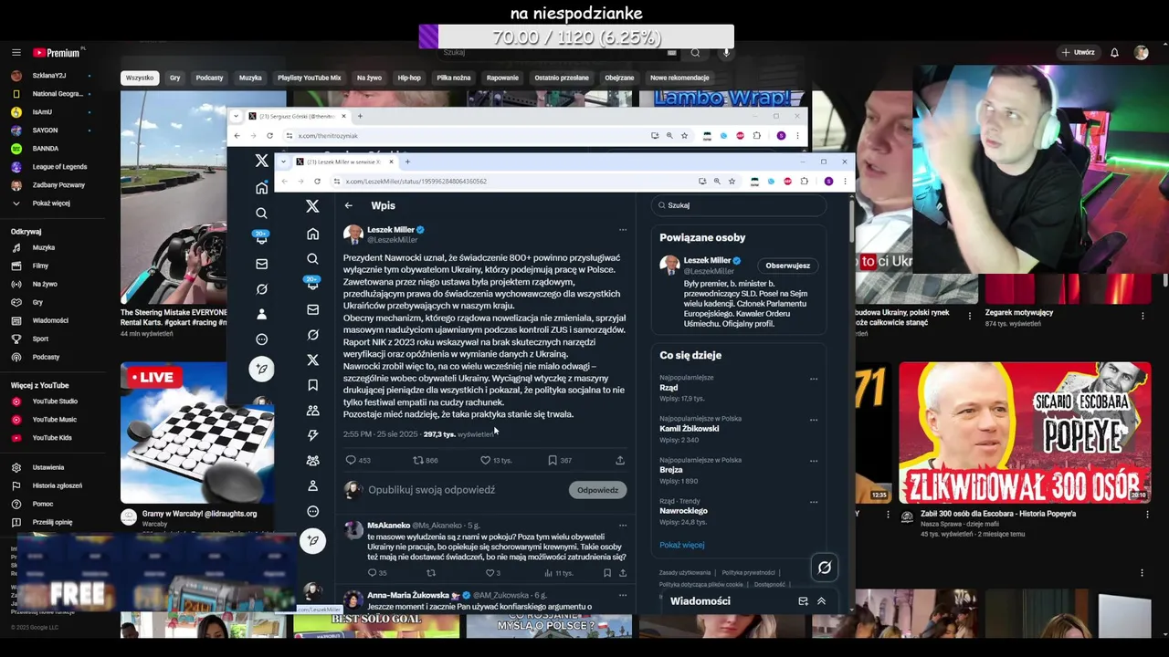Viewport: 1169px width, 657px height.
Task: Click compose post button in the back X window
Action: click(x=261, y=369)
